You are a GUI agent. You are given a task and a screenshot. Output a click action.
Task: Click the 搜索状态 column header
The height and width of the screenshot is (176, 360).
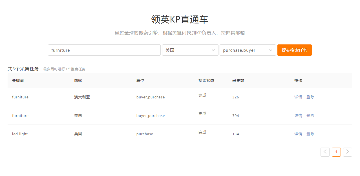[206, 80]
